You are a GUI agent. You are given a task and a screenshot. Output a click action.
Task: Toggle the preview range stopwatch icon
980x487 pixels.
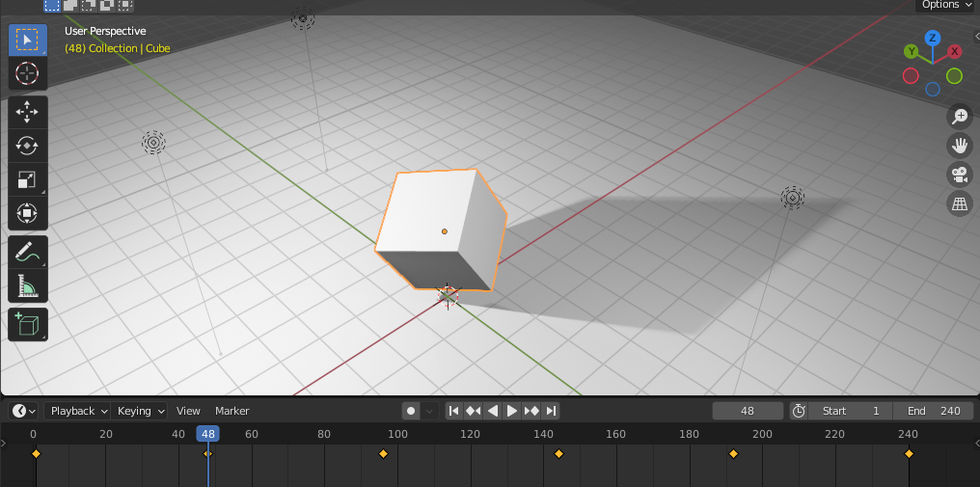click(799, 411)
